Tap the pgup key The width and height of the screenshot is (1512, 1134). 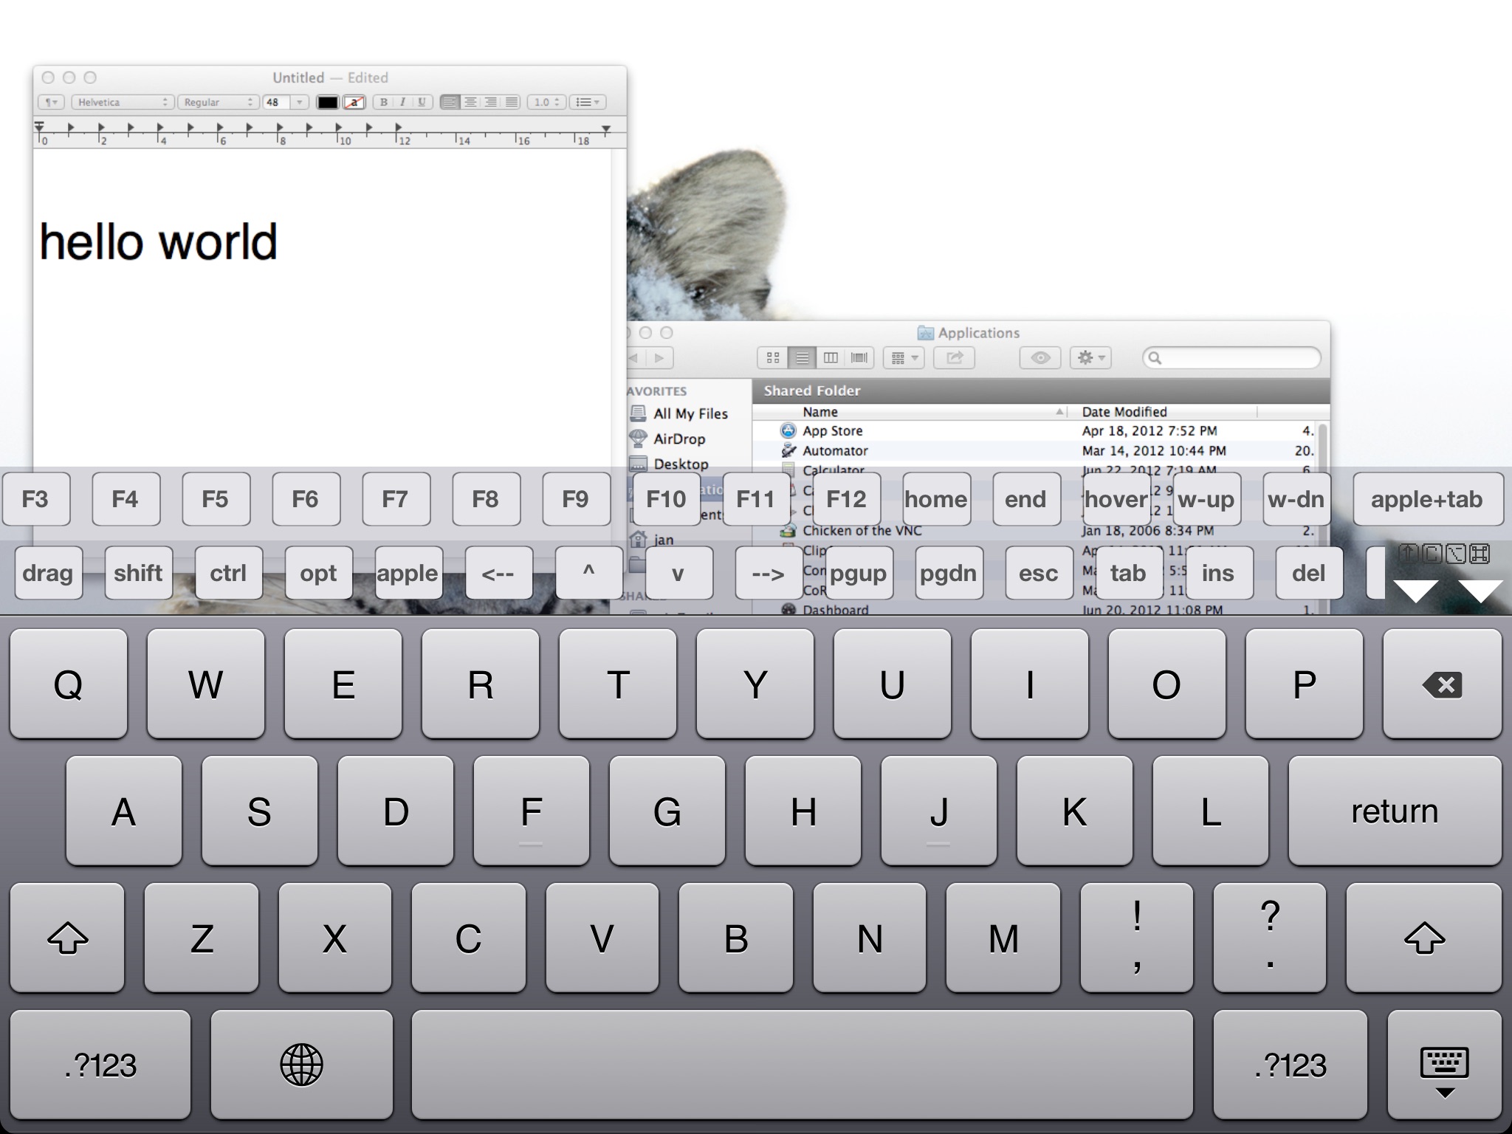pos(859,573)
